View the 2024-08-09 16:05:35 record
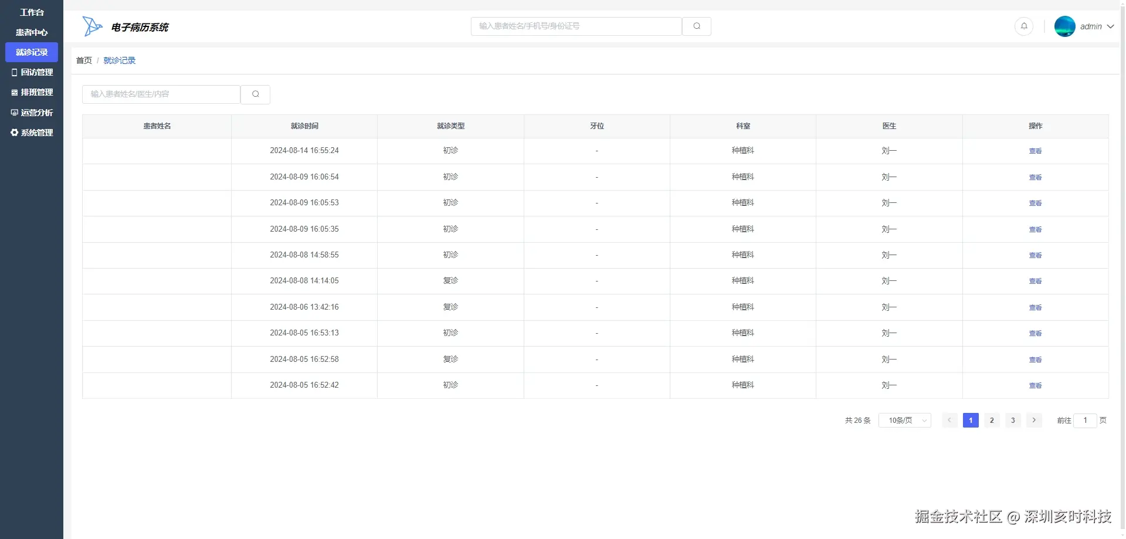The height and width of the screenshot is (539, 1126). 1036,229
